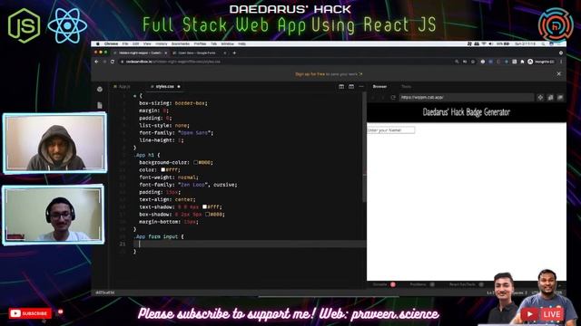Open the Bookmarks menu in the menu bar
The image size is (581, 326).
click(181, 43)
